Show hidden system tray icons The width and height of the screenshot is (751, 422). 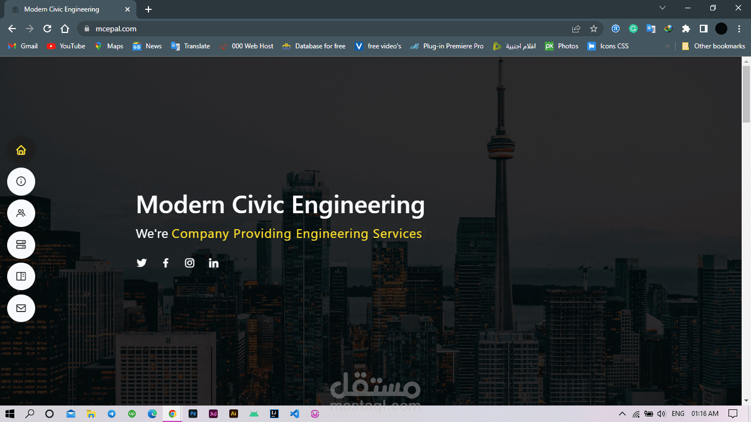622,414
